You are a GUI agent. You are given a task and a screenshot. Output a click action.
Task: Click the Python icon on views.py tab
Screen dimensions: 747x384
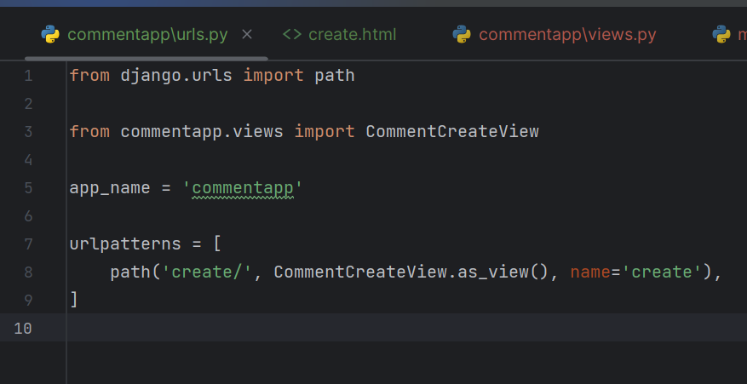tap(461, 34)
